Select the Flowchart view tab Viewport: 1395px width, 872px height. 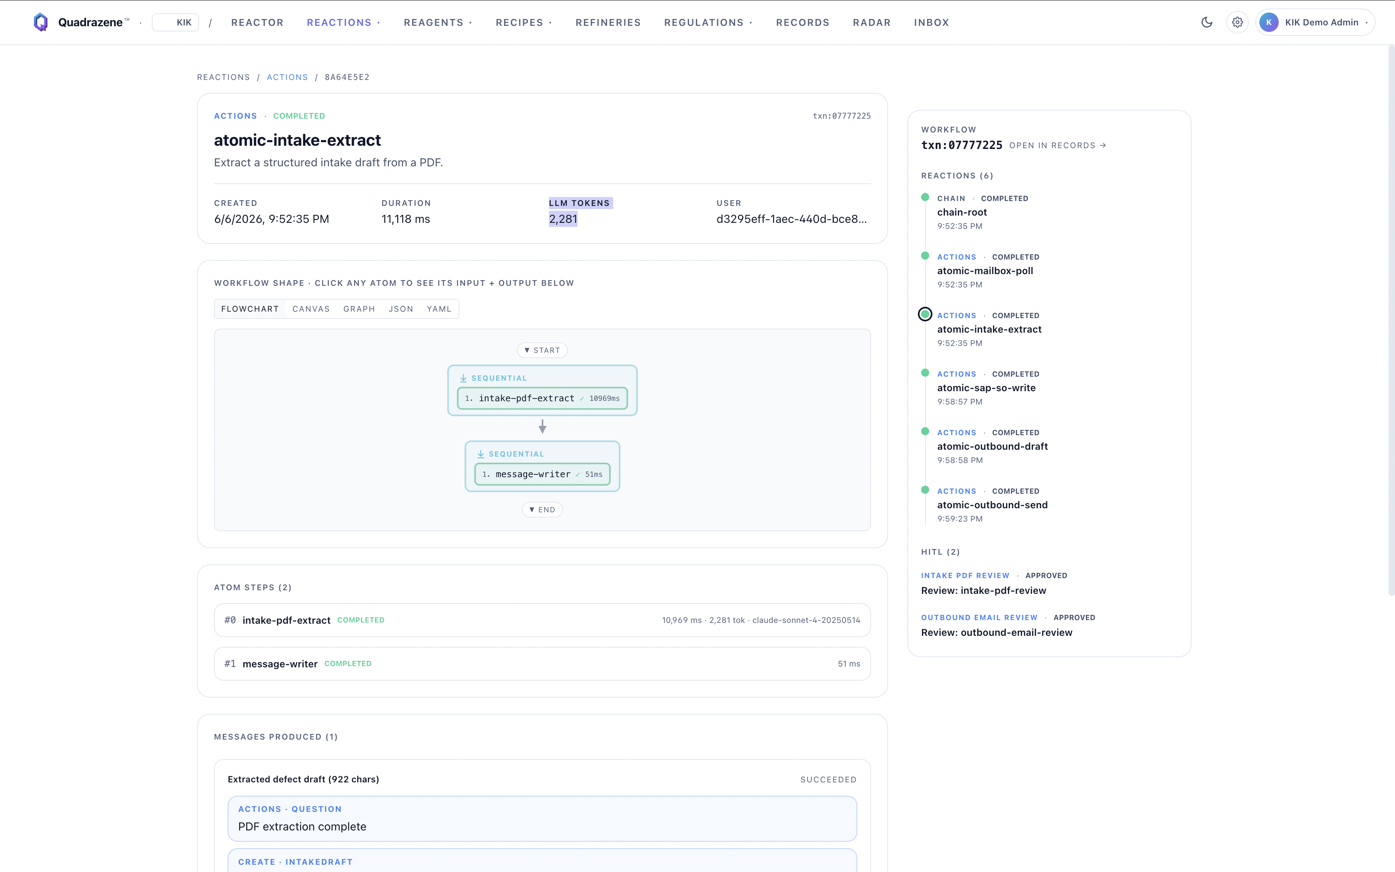(250, 309)
